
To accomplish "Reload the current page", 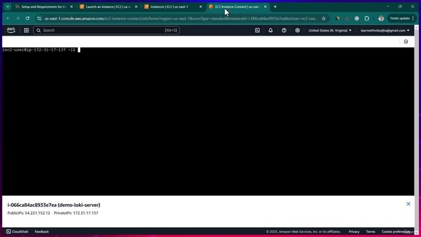I will pos(28,18).
